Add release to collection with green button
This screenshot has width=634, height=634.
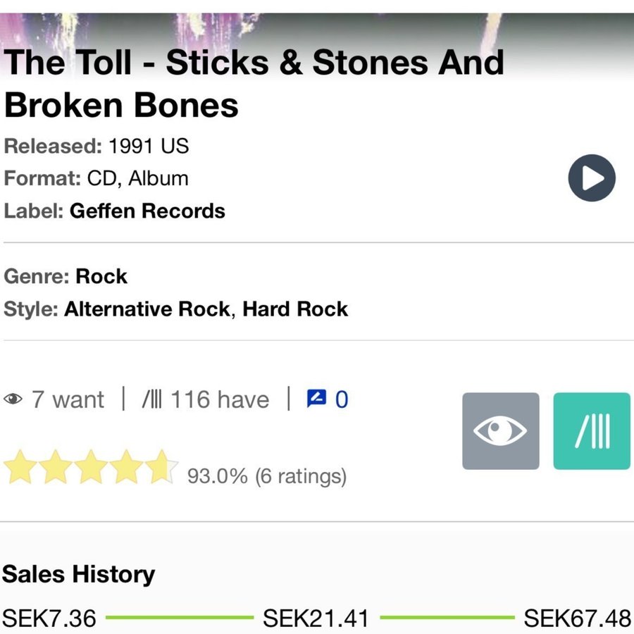point(592,431)
